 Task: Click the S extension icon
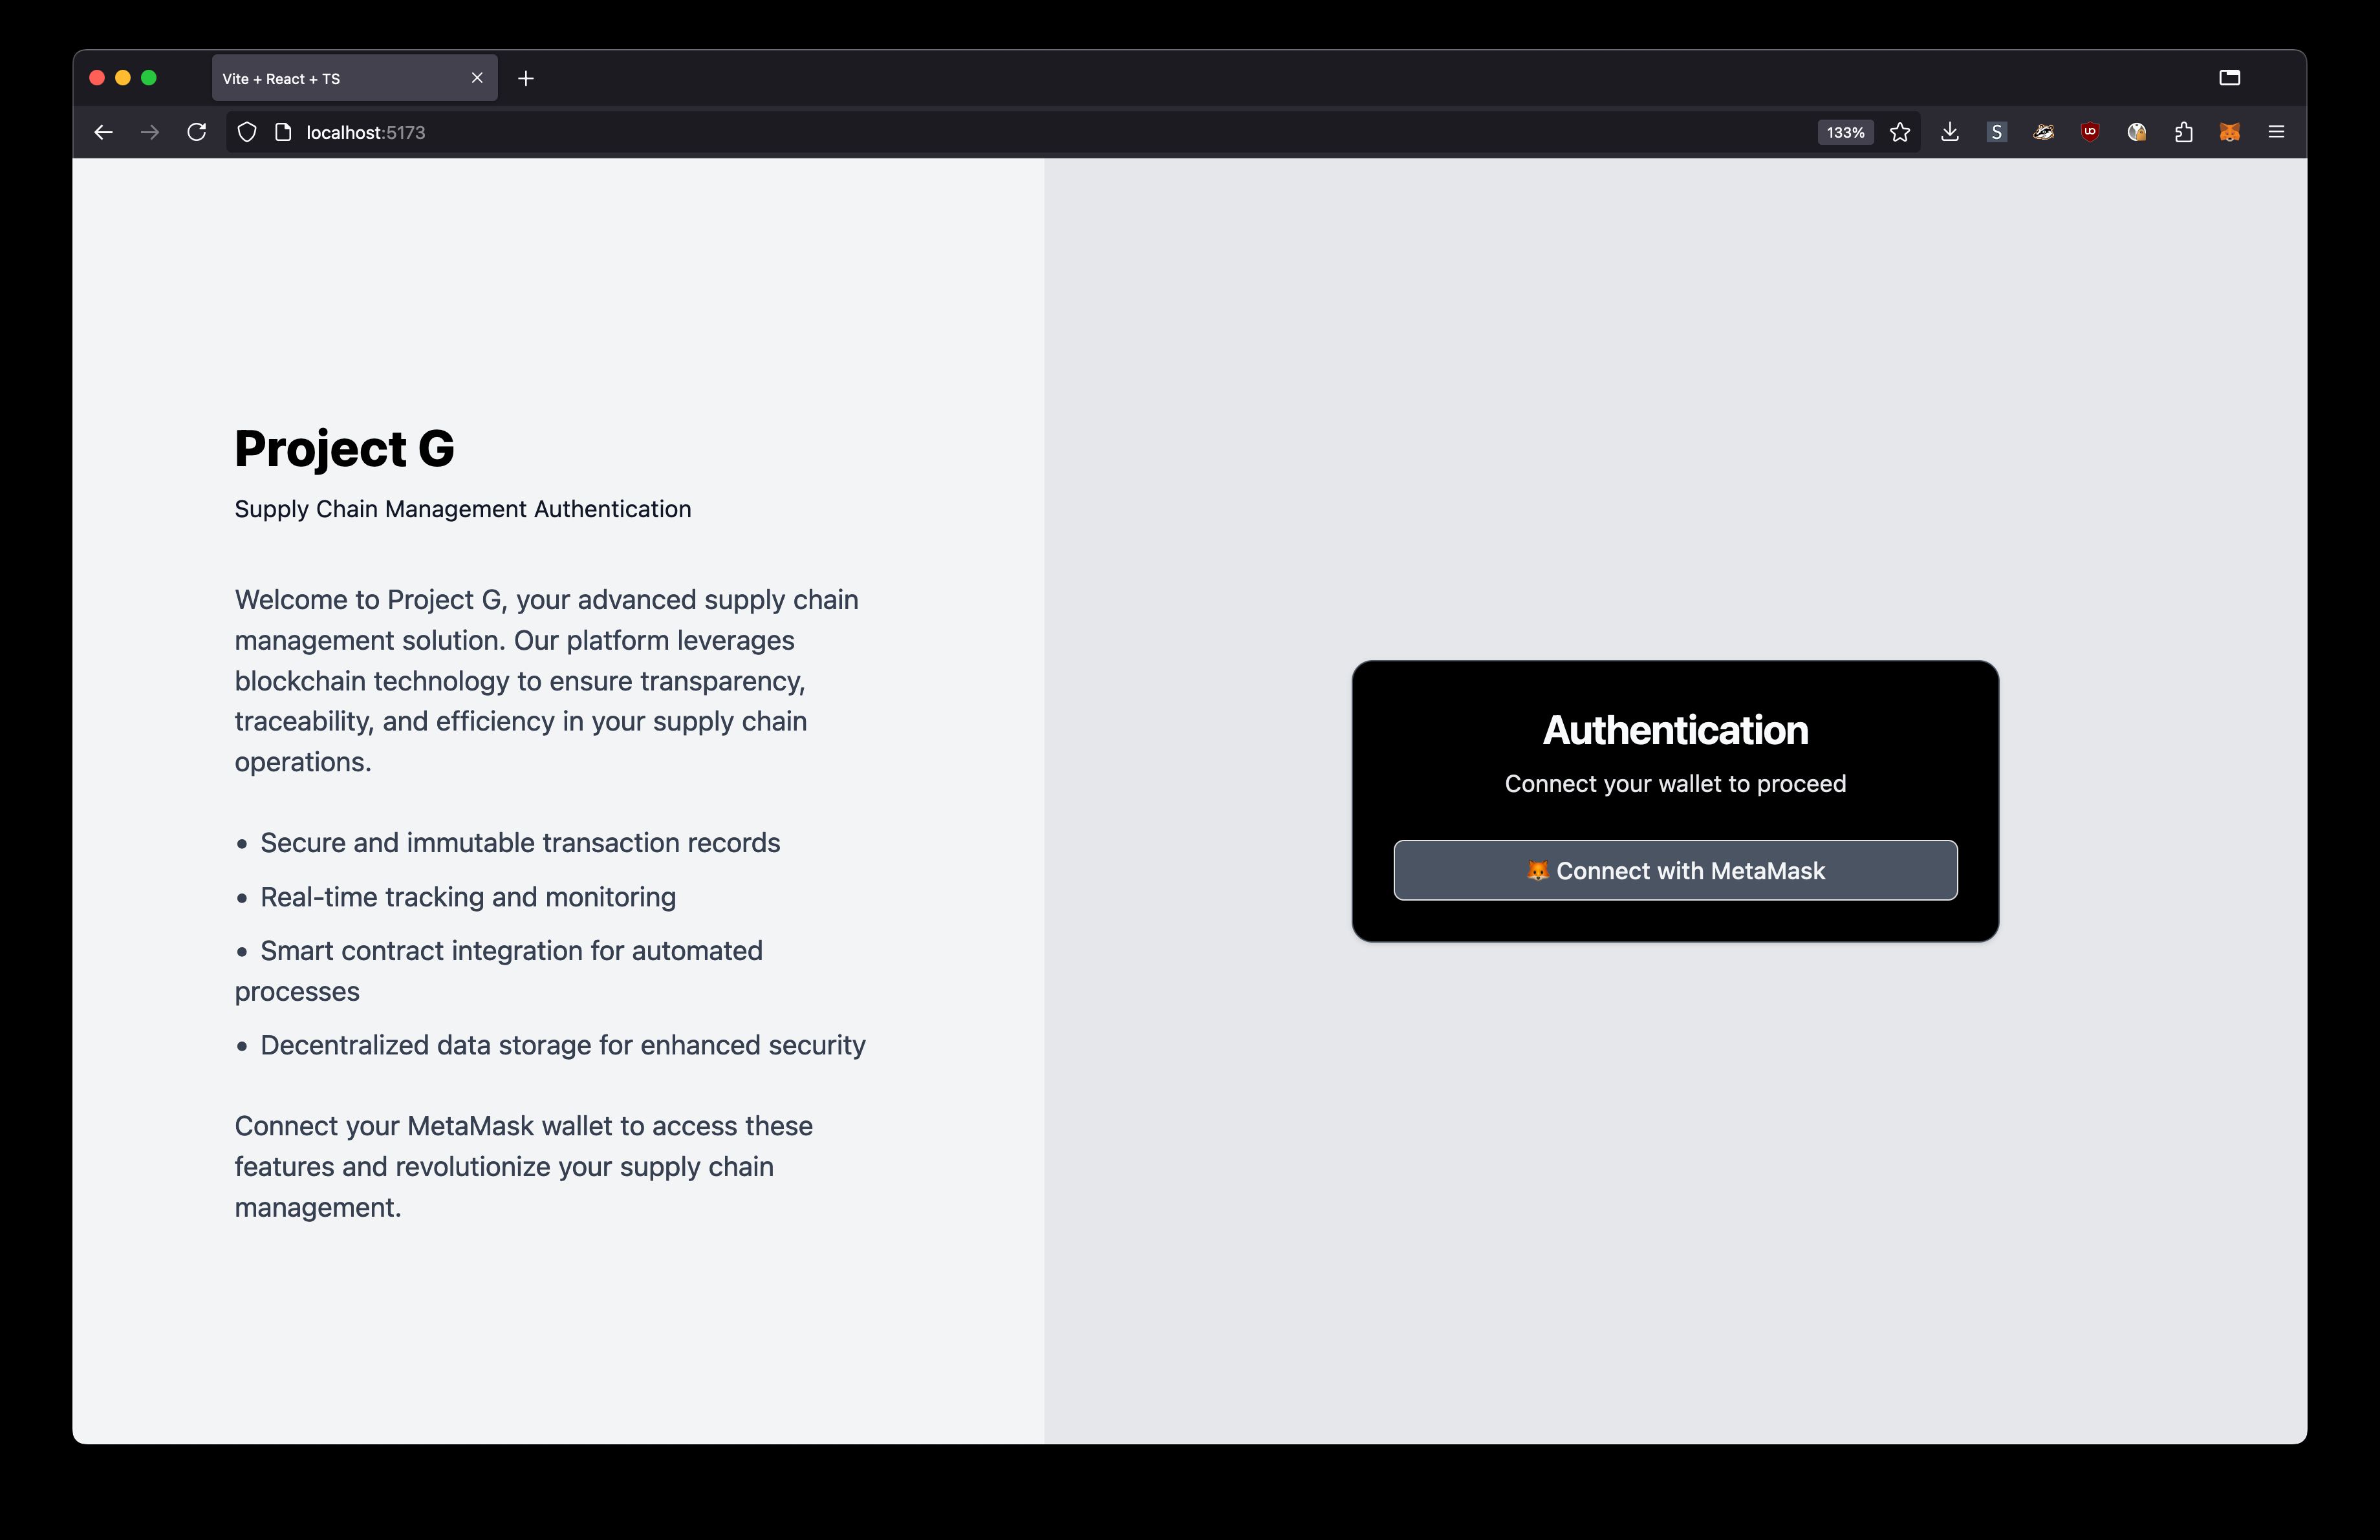[1997, 133]
